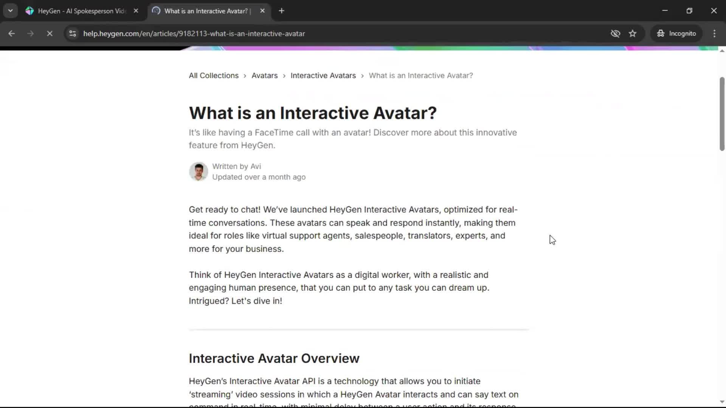Click scrollbar down arrow at bottom
This screenshot has height=408, width=726.
coord(721,402)
